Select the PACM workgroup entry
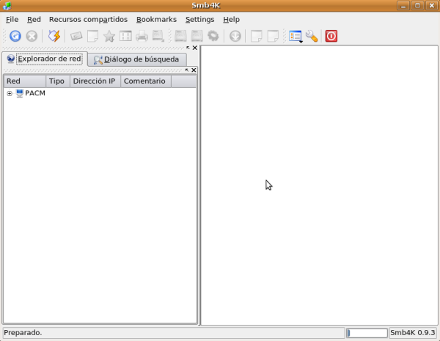Image resolution: width=440 pixels, height=341 pixels. (x=34, y=93)
